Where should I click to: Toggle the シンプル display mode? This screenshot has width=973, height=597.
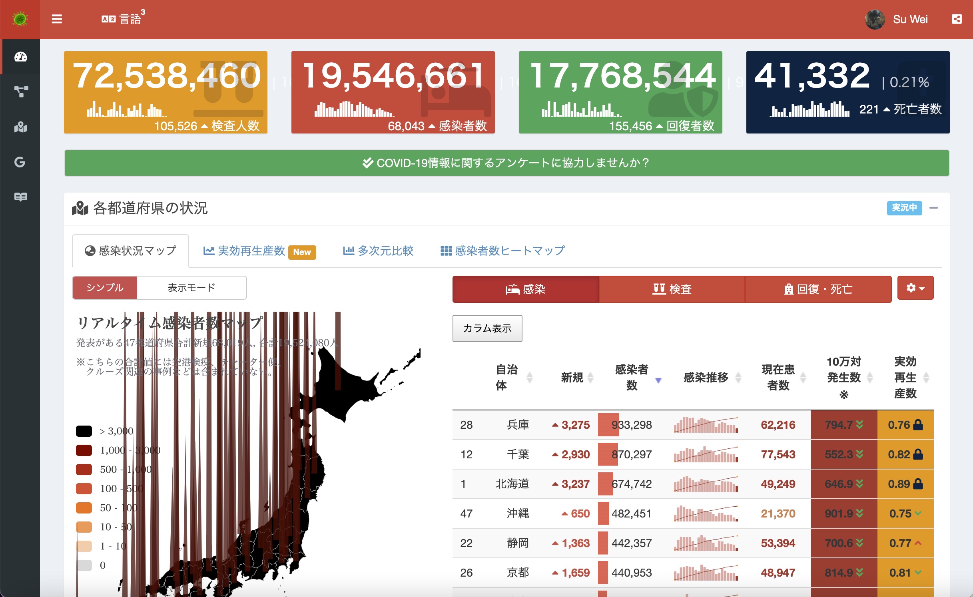[x=105, y=288]
